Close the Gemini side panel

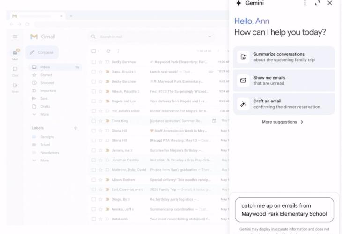point(330,3)
